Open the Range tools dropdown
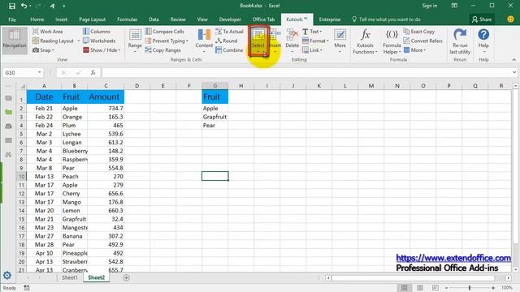Screen dimensions: 520x292 [135, 41]
